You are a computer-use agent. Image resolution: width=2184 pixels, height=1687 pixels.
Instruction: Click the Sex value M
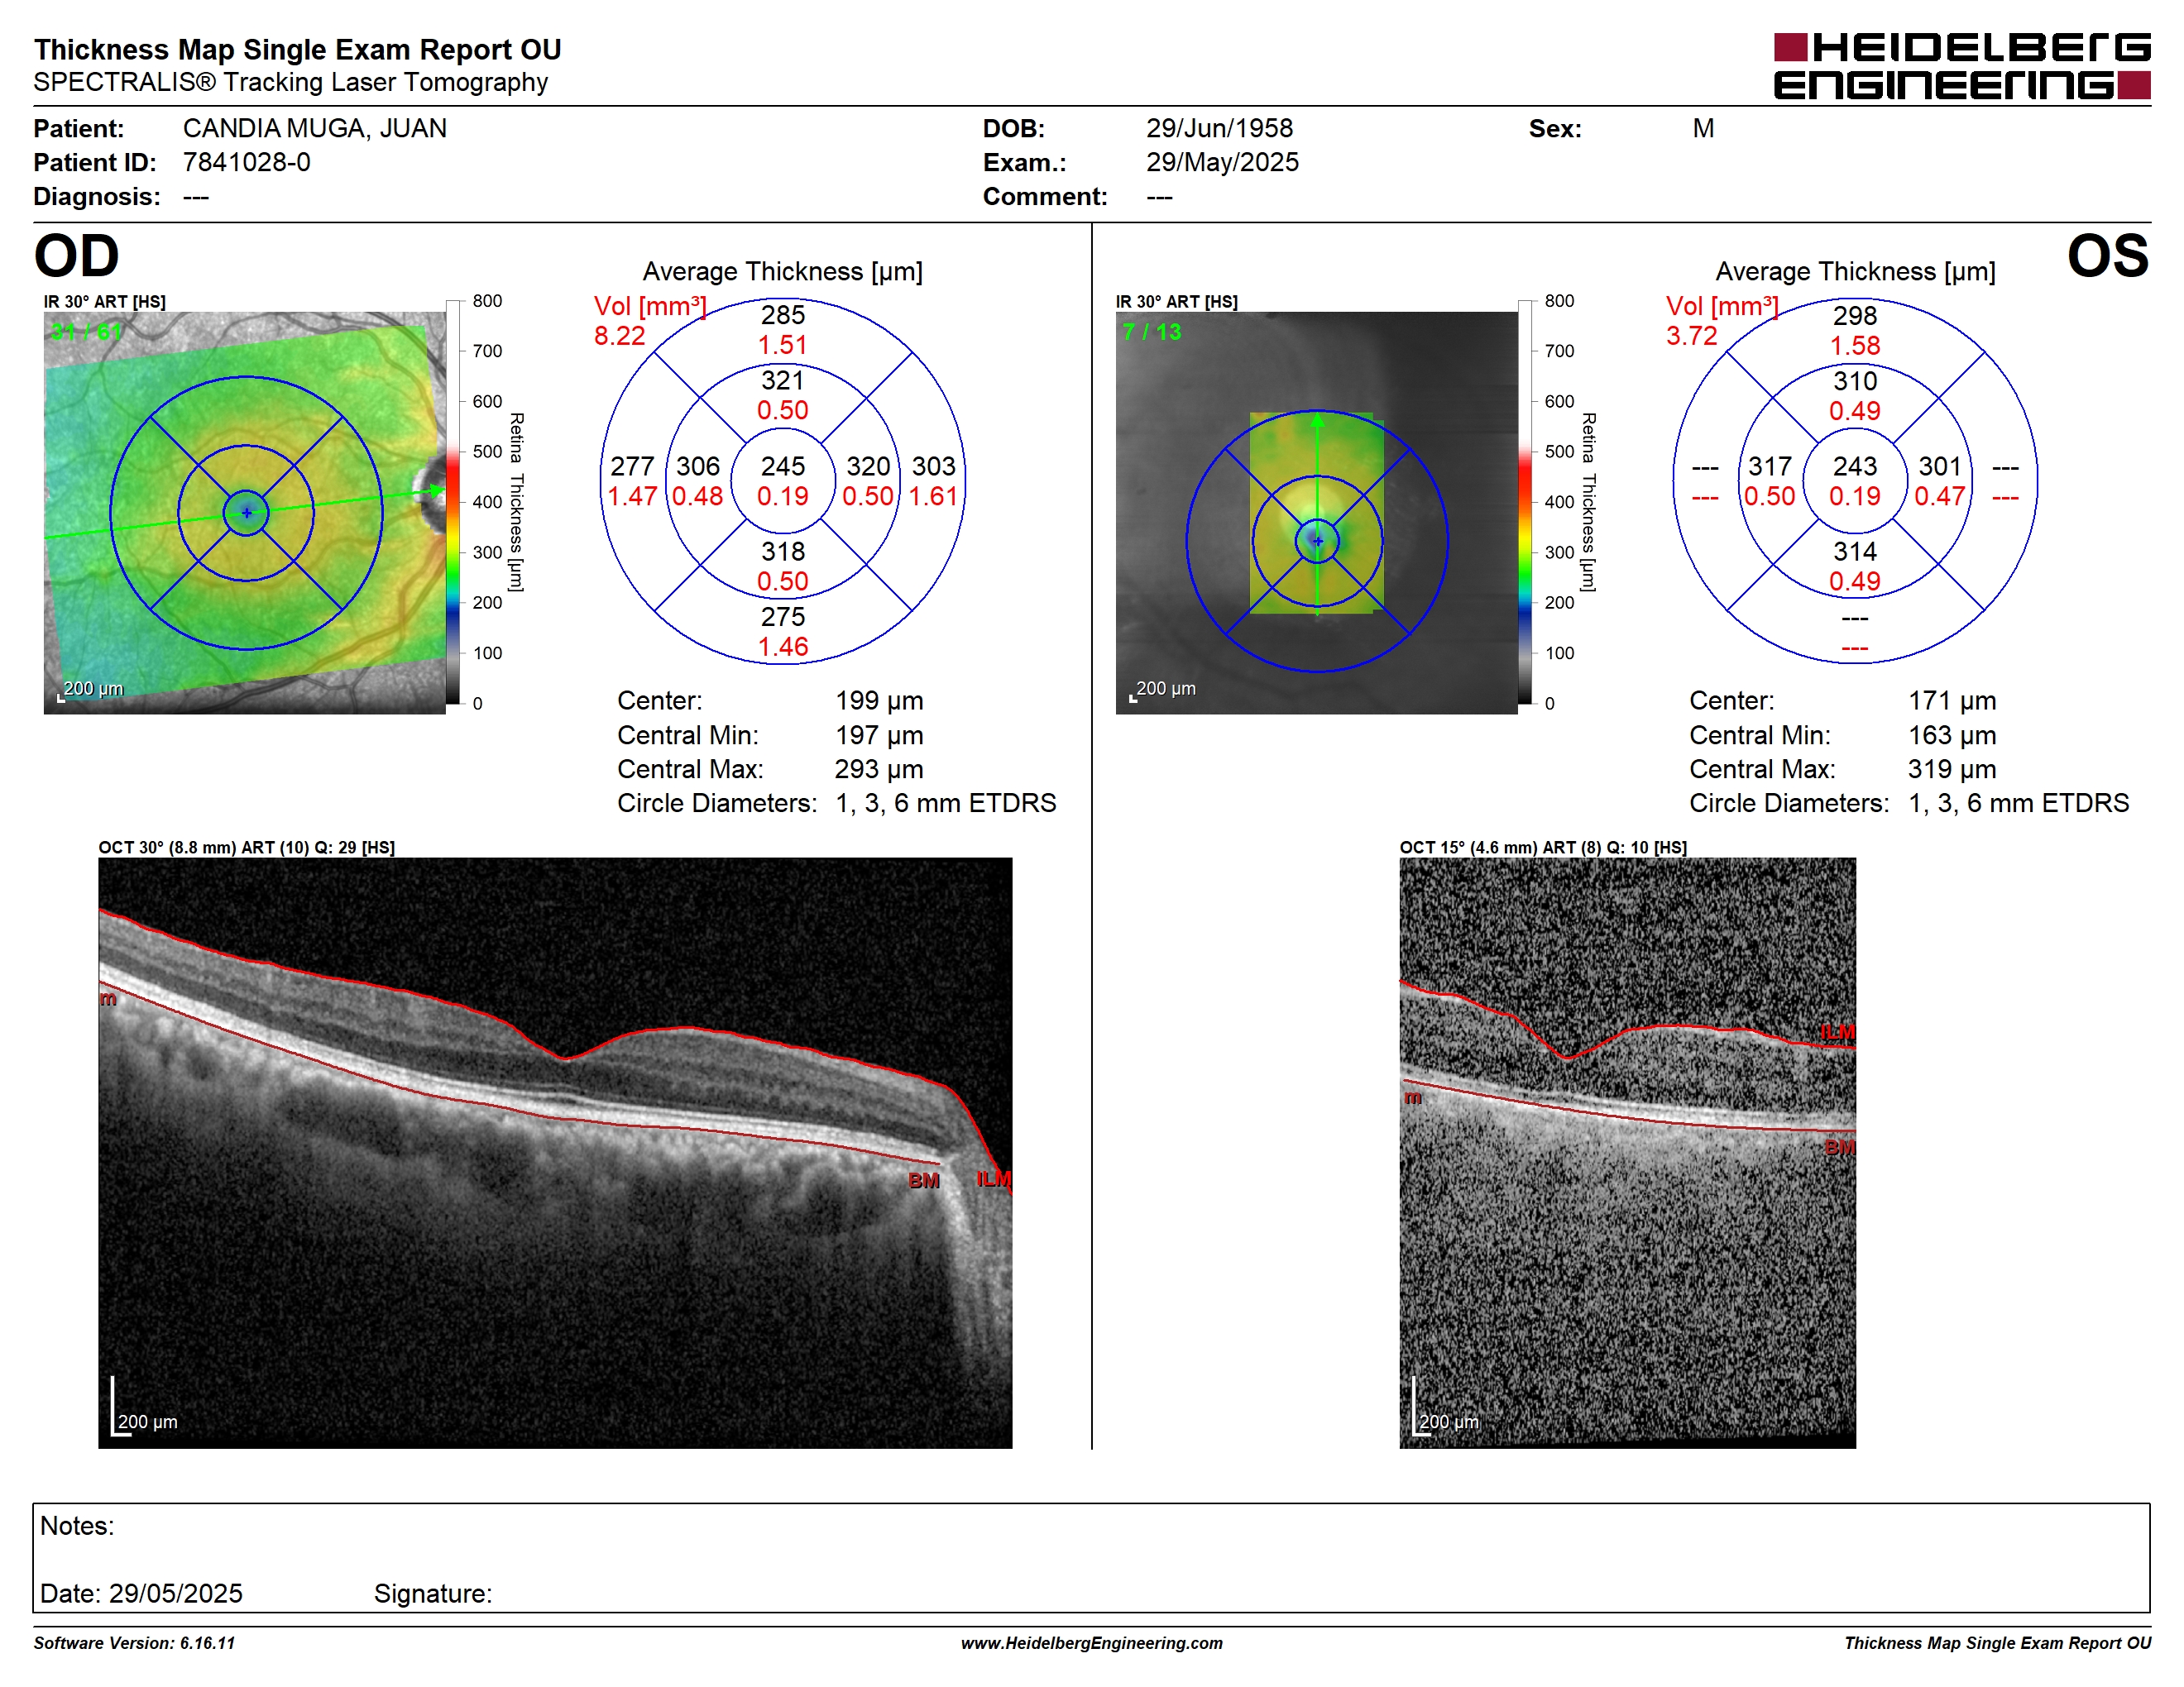click(1704, 129)
